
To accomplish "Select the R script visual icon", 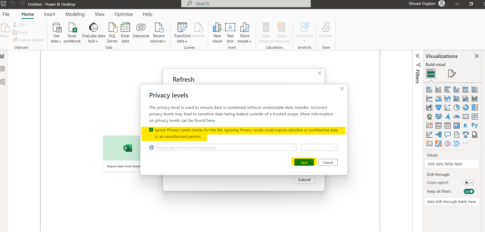I will (x=465, y=126).
